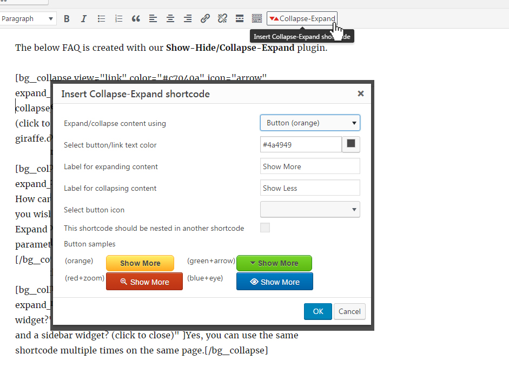Viewport: 509px width, 374px height.
Task: Insert a hyperlink
Action: pyautogui.click(x=205, y=18)
